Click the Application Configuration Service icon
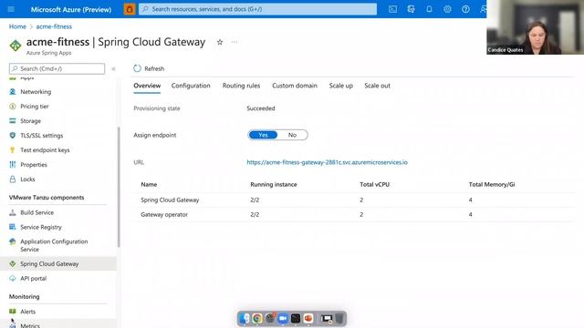The width and height of the screenshot is (584, 328). (12, 241)
